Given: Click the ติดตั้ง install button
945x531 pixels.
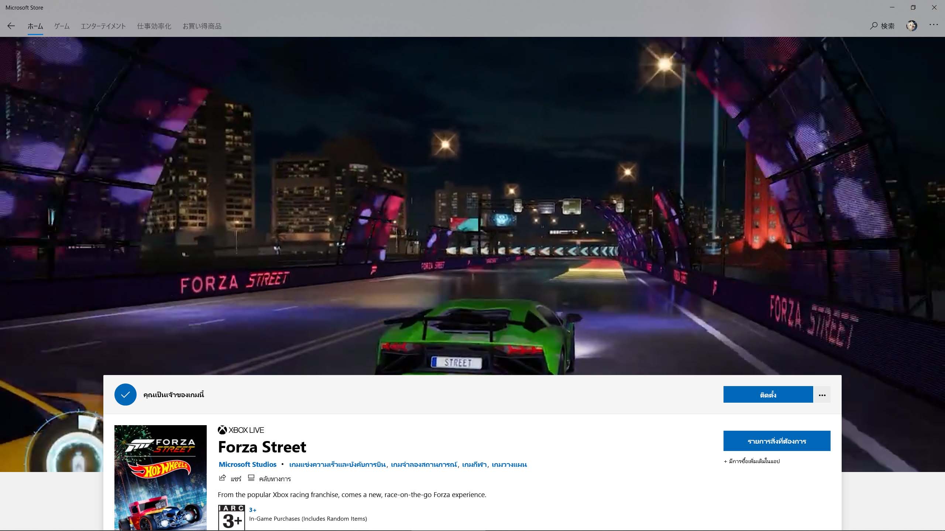Looking at the screenshot, I should point(768,395).
